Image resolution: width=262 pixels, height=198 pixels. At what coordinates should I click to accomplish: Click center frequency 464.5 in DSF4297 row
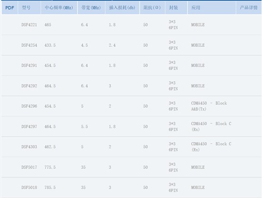pyautogui.click(x=50, y=127)
